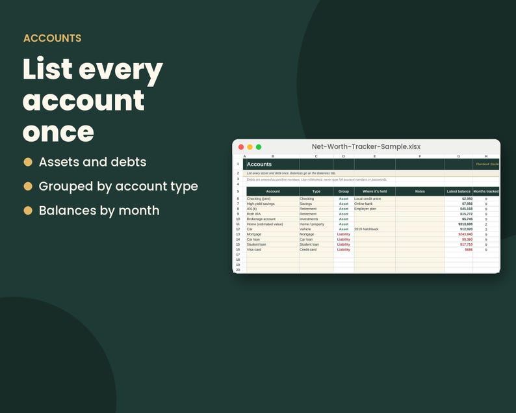Select the Account column header cell
Screen dimensions: 516x413
coord(273,191)
